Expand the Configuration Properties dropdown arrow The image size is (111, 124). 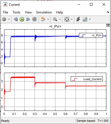9,19
